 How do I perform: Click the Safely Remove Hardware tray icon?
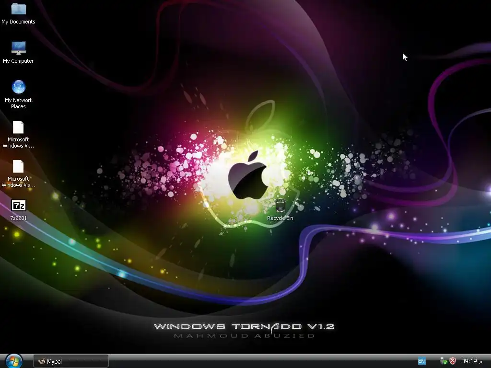click(444, 361)
